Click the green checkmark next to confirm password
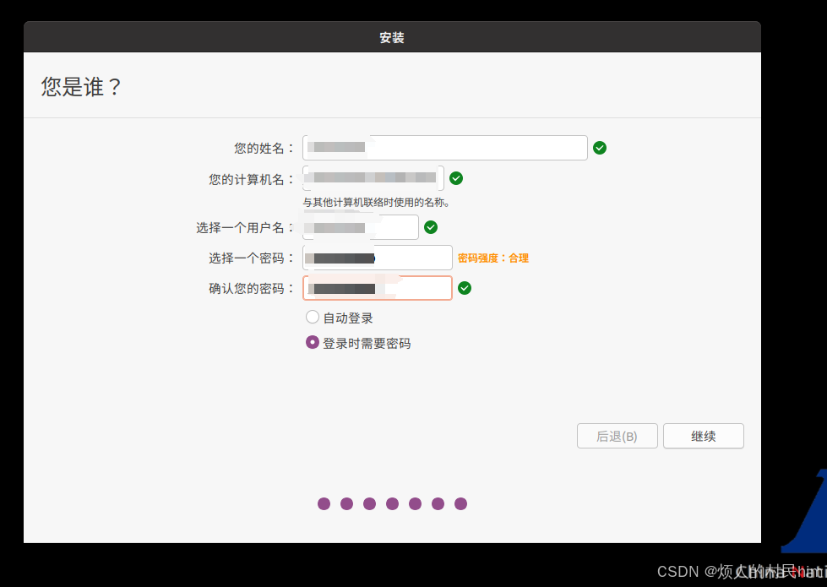The width and height of the screenshot is (827, 587). pos(465,288)
